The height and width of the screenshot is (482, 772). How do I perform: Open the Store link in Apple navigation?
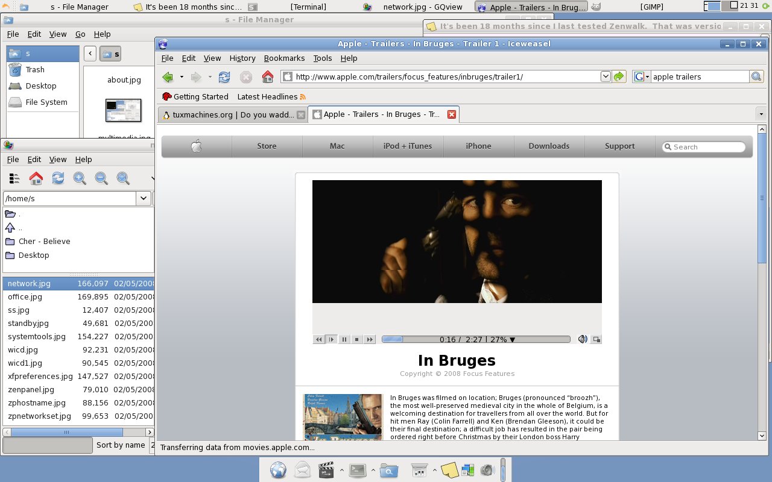coord(267,146)
